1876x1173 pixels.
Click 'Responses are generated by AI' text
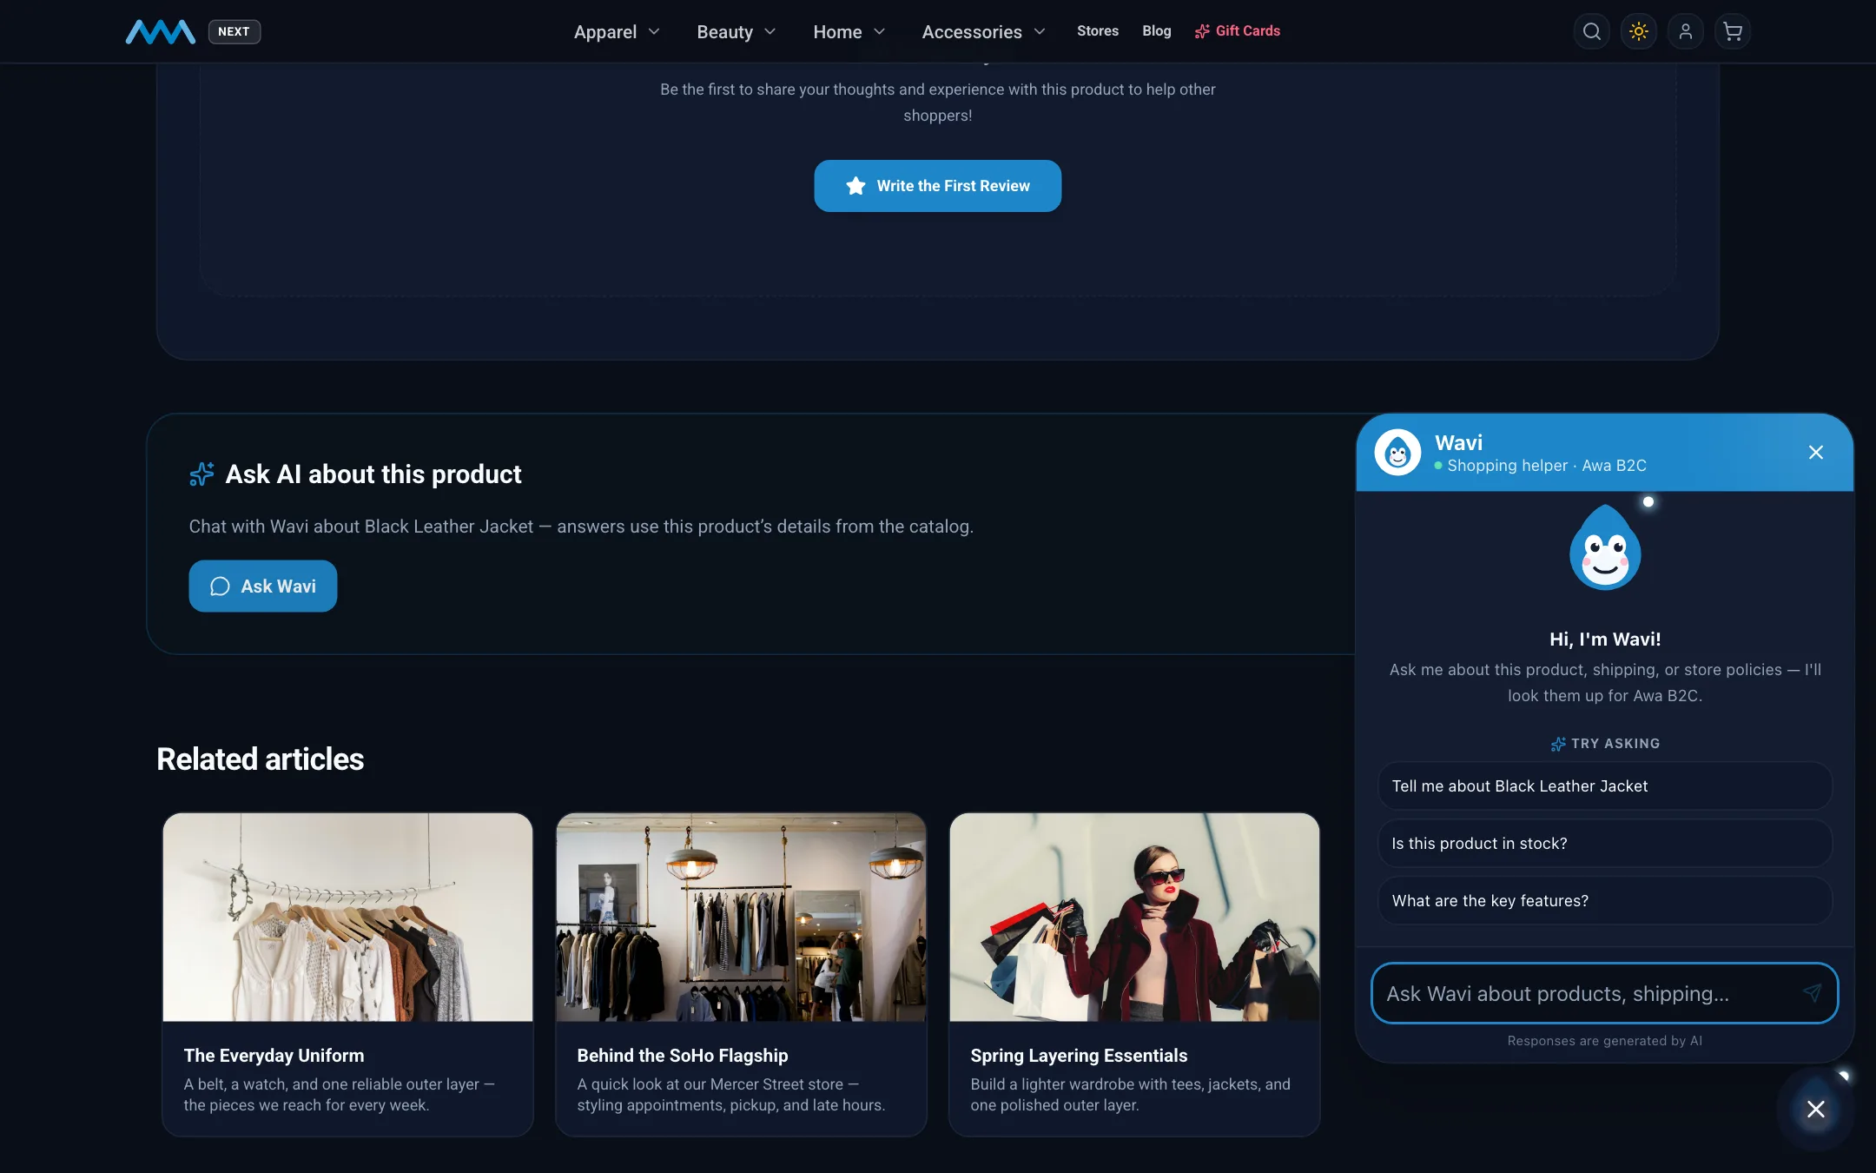point(1604,1041)
